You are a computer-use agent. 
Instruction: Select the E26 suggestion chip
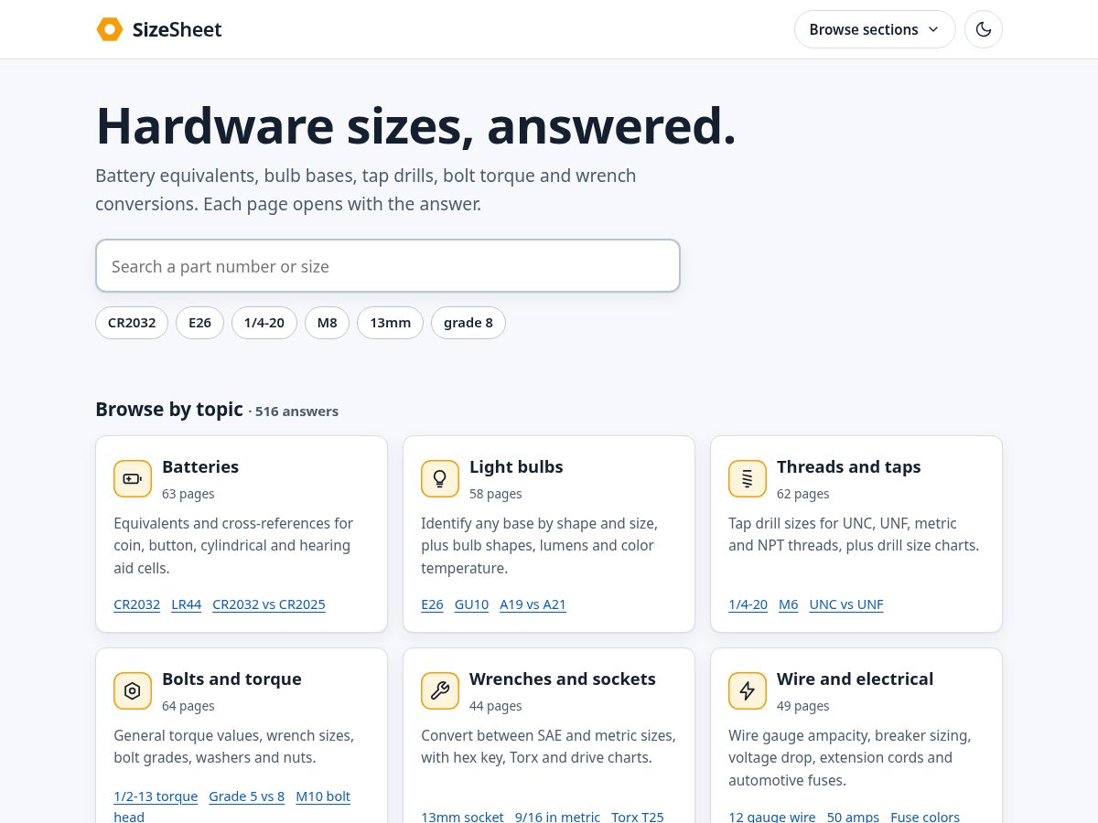tap(199, 323)
